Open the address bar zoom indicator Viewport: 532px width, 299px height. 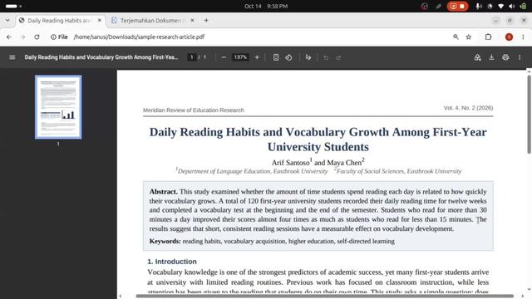click(x=456, y=37)
